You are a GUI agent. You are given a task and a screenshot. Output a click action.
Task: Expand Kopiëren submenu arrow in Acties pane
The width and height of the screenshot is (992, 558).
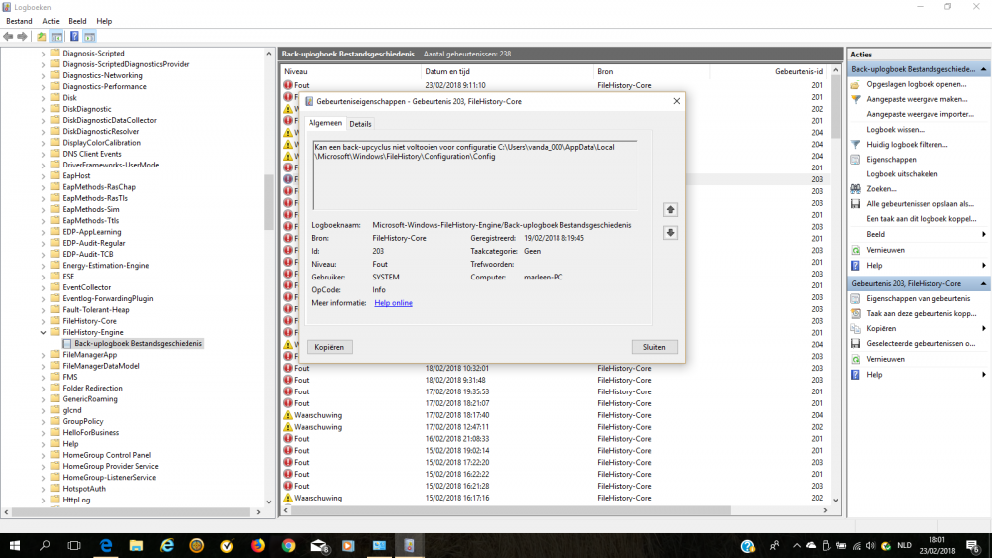coord(984,329)
